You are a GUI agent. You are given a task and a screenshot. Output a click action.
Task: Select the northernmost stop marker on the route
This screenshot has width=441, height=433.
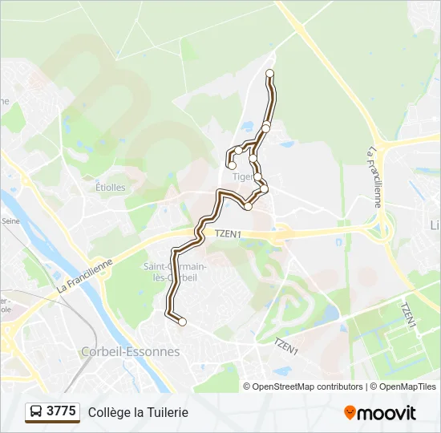[x=269, y=74]
